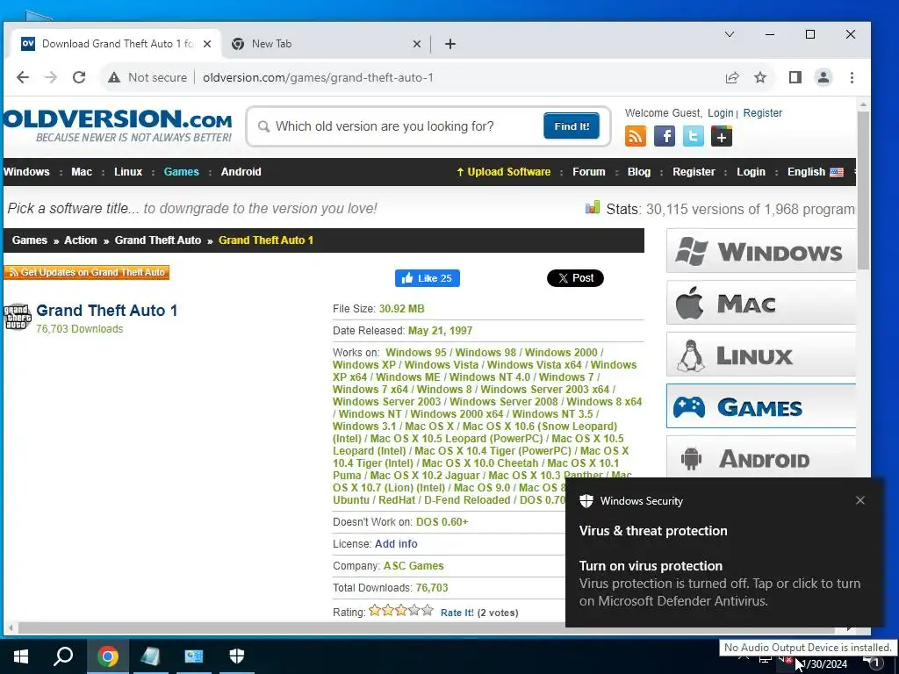899x674 pixels.
Task: Click the Facebook Like 25 button
Action: click(428, 278)
